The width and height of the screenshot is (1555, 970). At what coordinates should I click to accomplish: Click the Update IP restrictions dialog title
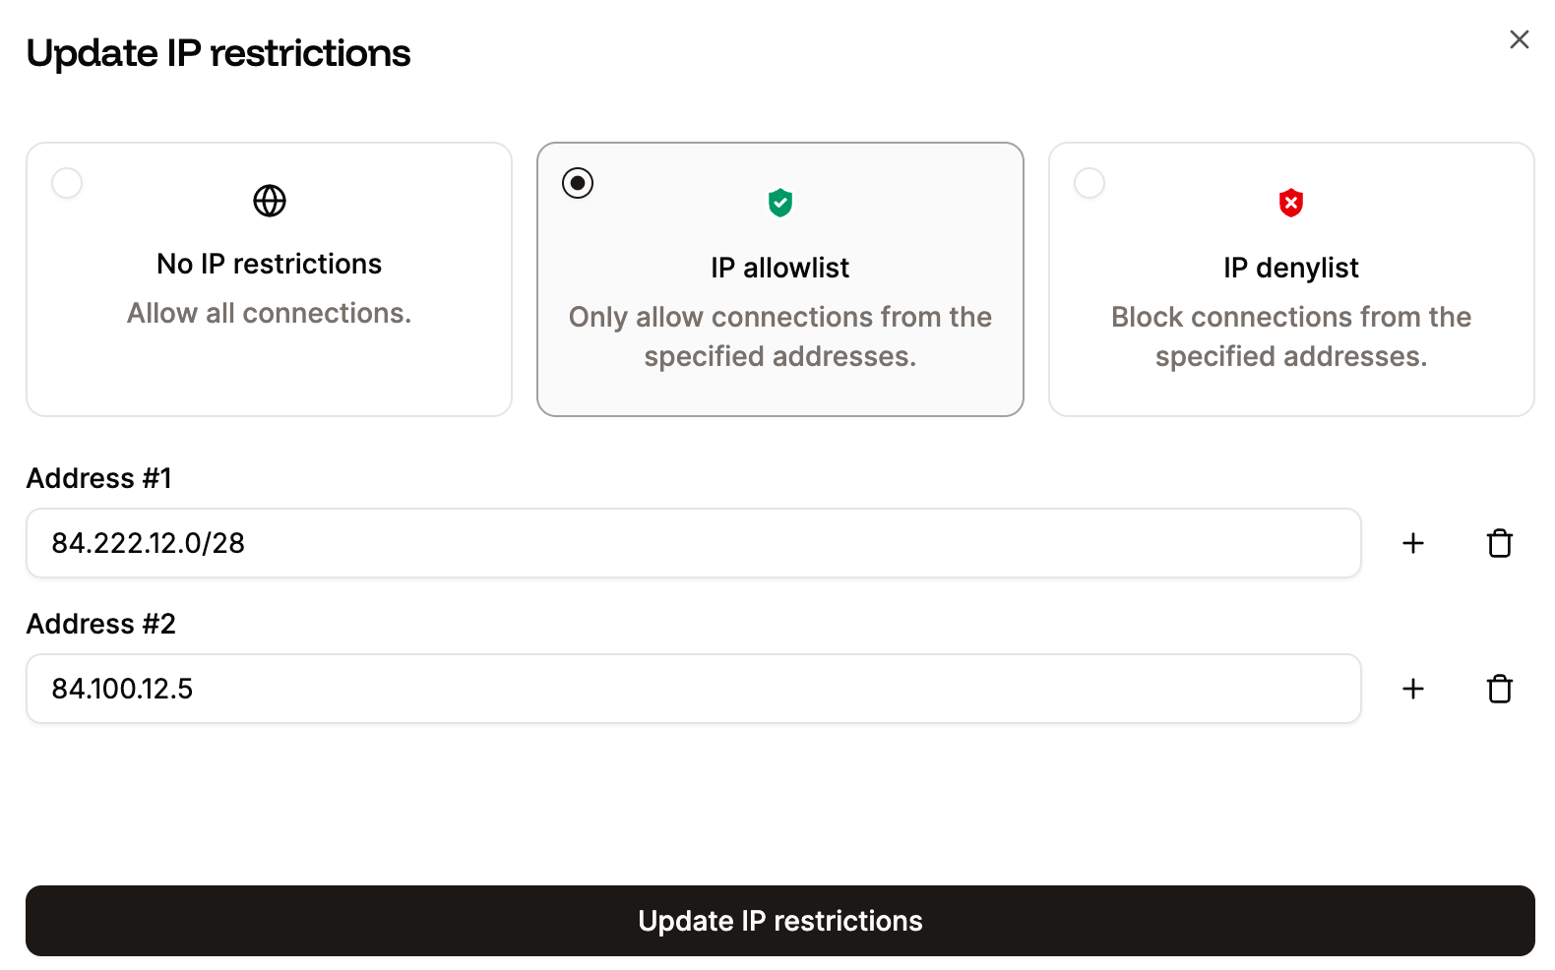pyautogui.click(x=218, y=53)
